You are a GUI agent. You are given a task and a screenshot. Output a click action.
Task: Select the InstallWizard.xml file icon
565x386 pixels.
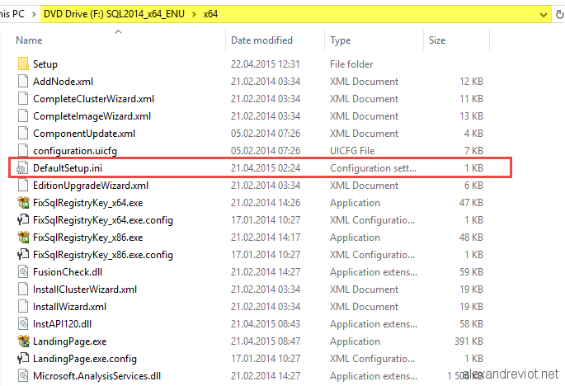23,306
